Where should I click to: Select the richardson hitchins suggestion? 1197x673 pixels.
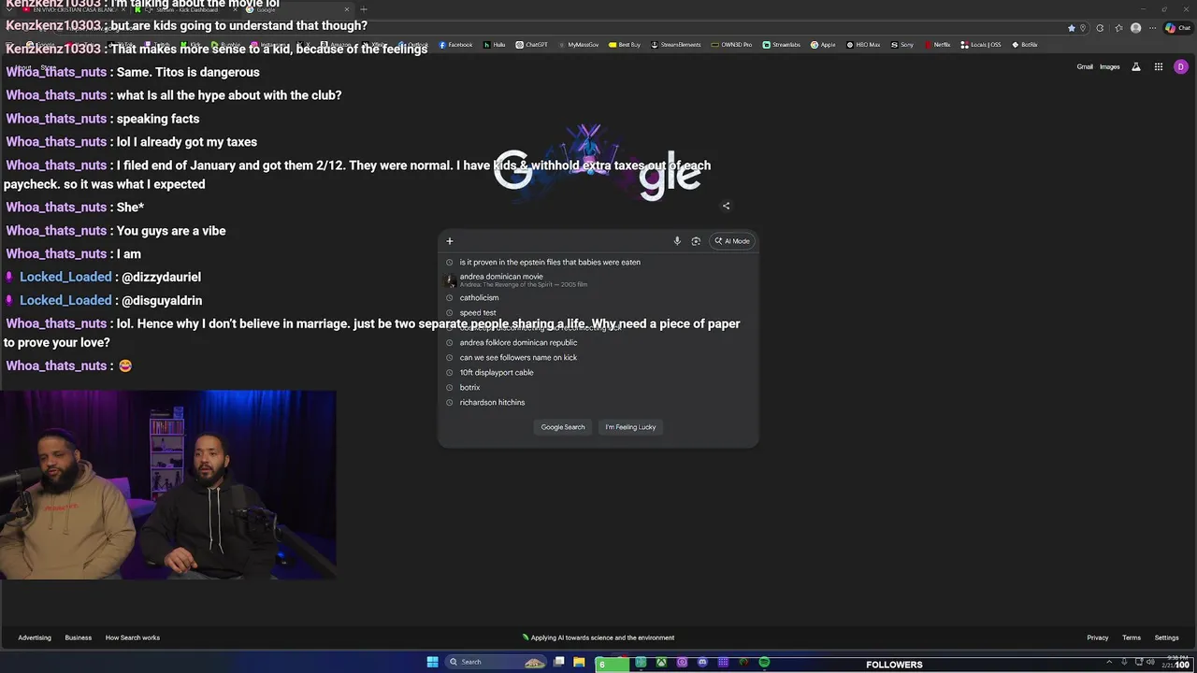(598, 402)
